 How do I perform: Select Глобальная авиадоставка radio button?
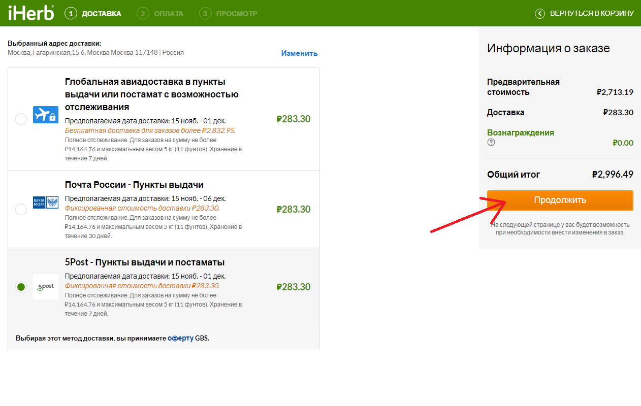click(21, 119)
